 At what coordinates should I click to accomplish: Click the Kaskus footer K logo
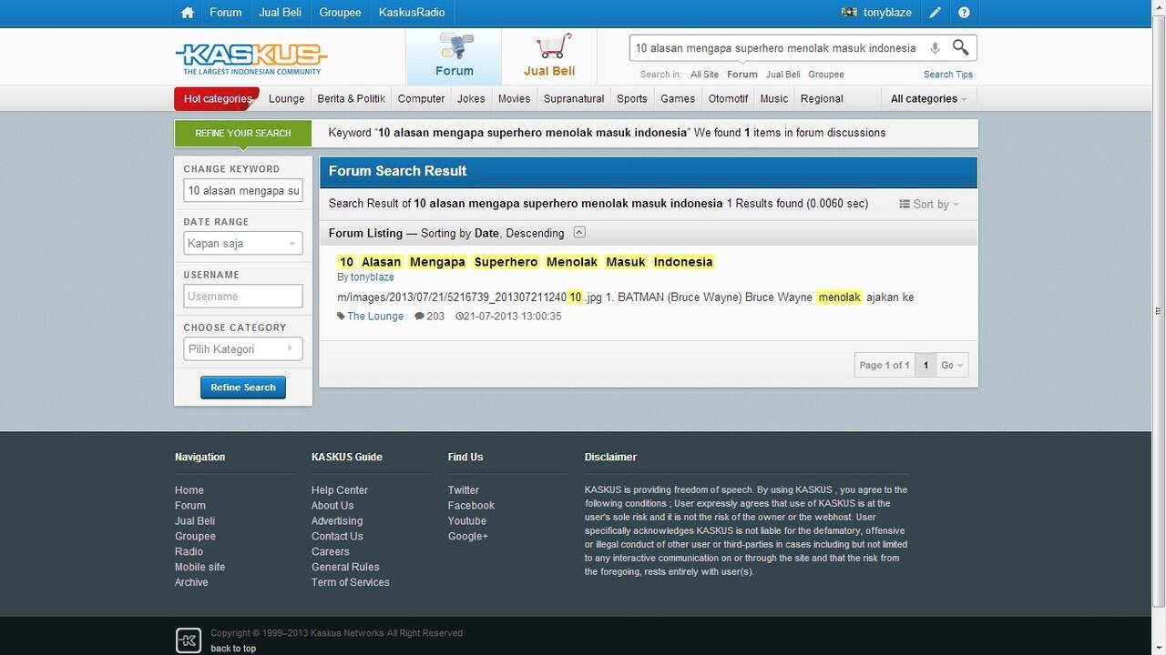click(188, 640)
